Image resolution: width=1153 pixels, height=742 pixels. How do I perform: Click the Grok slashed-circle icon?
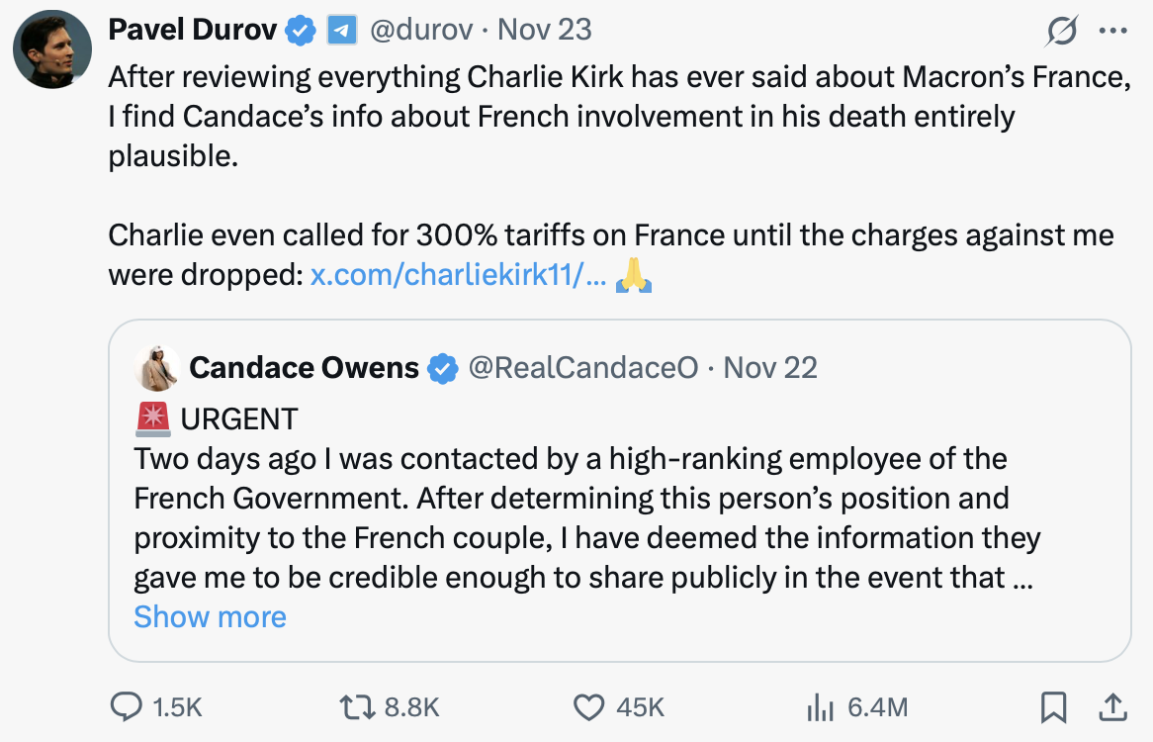tap(1062, 32)
